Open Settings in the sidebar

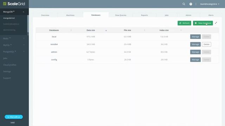coord(7,71)
